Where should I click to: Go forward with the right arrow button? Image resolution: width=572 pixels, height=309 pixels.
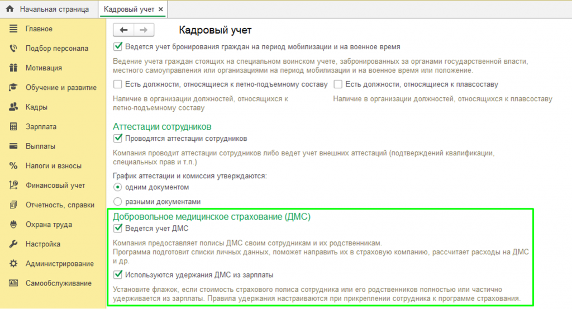click(x=144, y=30)
